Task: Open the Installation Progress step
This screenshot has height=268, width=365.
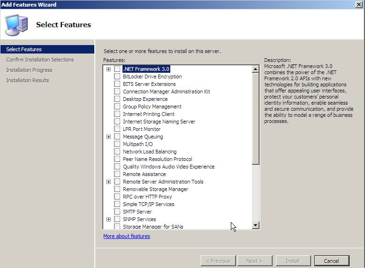Action: [x=29, y=70]
